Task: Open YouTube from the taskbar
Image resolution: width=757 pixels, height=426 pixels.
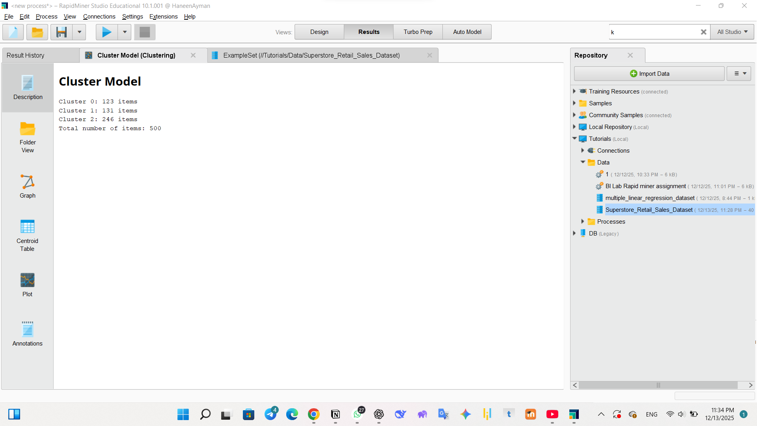Action: 552,414
